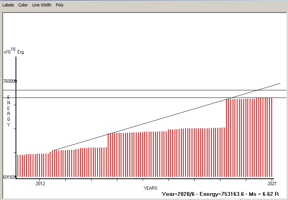Click the rightmost red bar above 2021
The height and width of the screenshot is (200, 288).
(272, 137)
